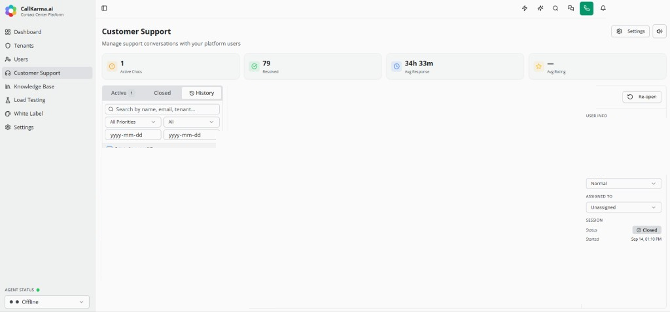
Task: Click the Active Chats clock icon
Action: click(x=112, y=66)
